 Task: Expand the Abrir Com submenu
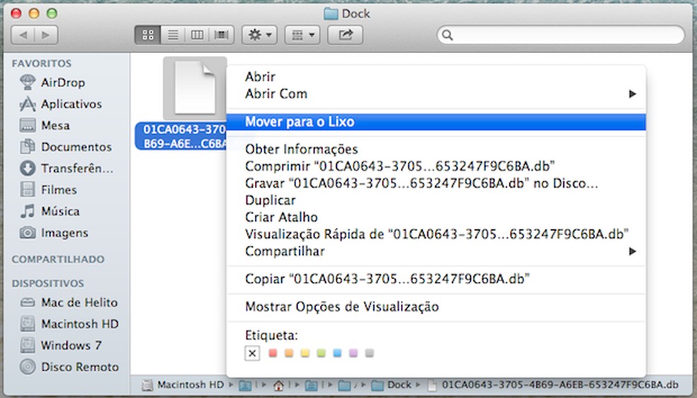click(x=436, y=93)
